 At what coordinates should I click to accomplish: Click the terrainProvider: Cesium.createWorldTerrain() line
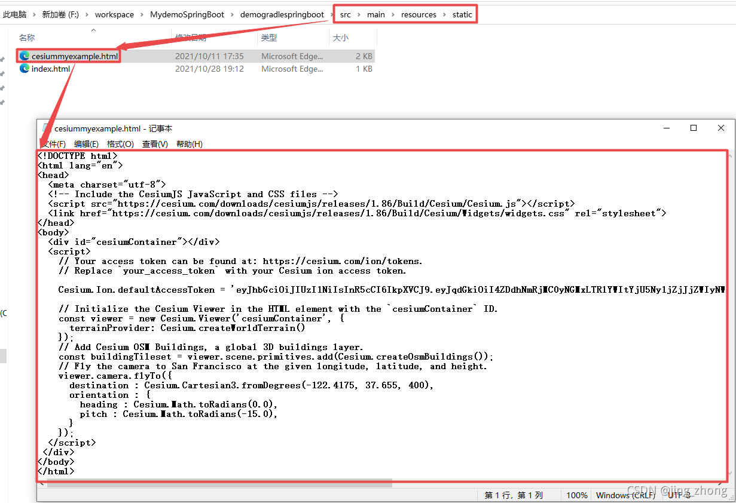[x=188, y=328]
